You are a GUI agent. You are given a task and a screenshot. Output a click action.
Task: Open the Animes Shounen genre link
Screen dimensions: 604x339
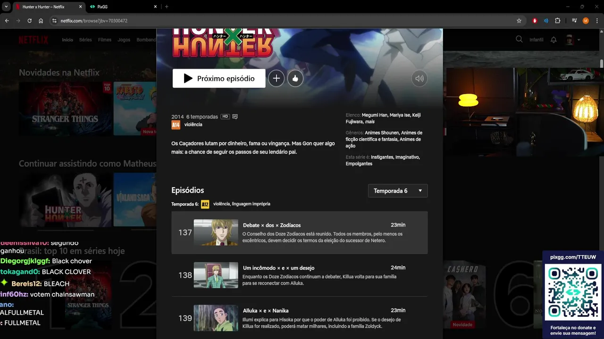(382, 133)
